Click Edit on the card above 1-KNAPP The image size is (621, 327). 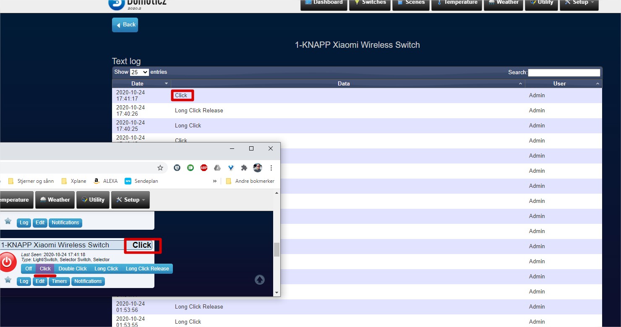40,223
